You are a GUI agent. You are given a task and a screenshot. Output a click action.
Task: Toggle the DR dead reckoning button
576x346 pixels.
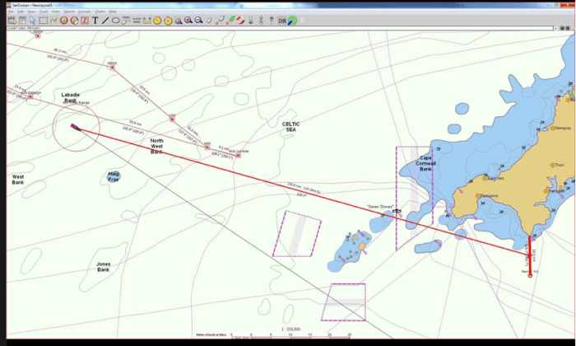[281, 20]
